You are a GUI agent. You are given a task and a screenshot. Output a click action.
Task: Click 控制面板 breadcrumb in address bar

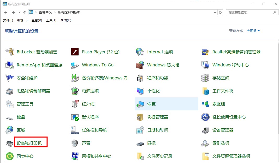[45, 12]
